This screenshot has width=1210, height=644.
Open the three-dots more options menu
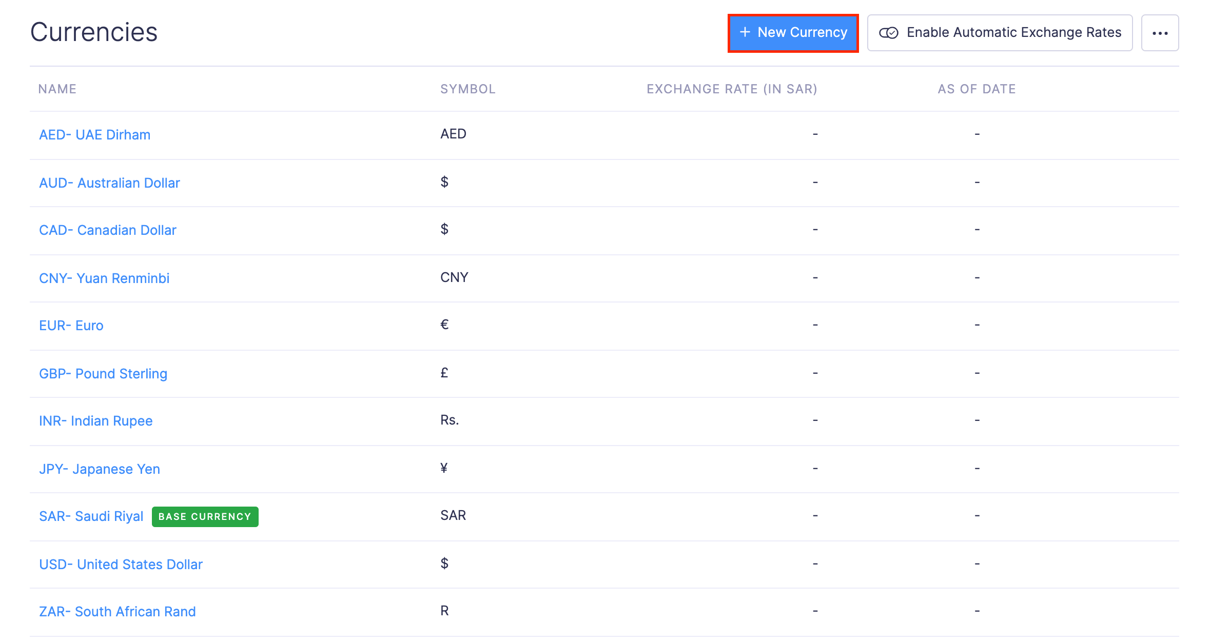point(1159,33)
